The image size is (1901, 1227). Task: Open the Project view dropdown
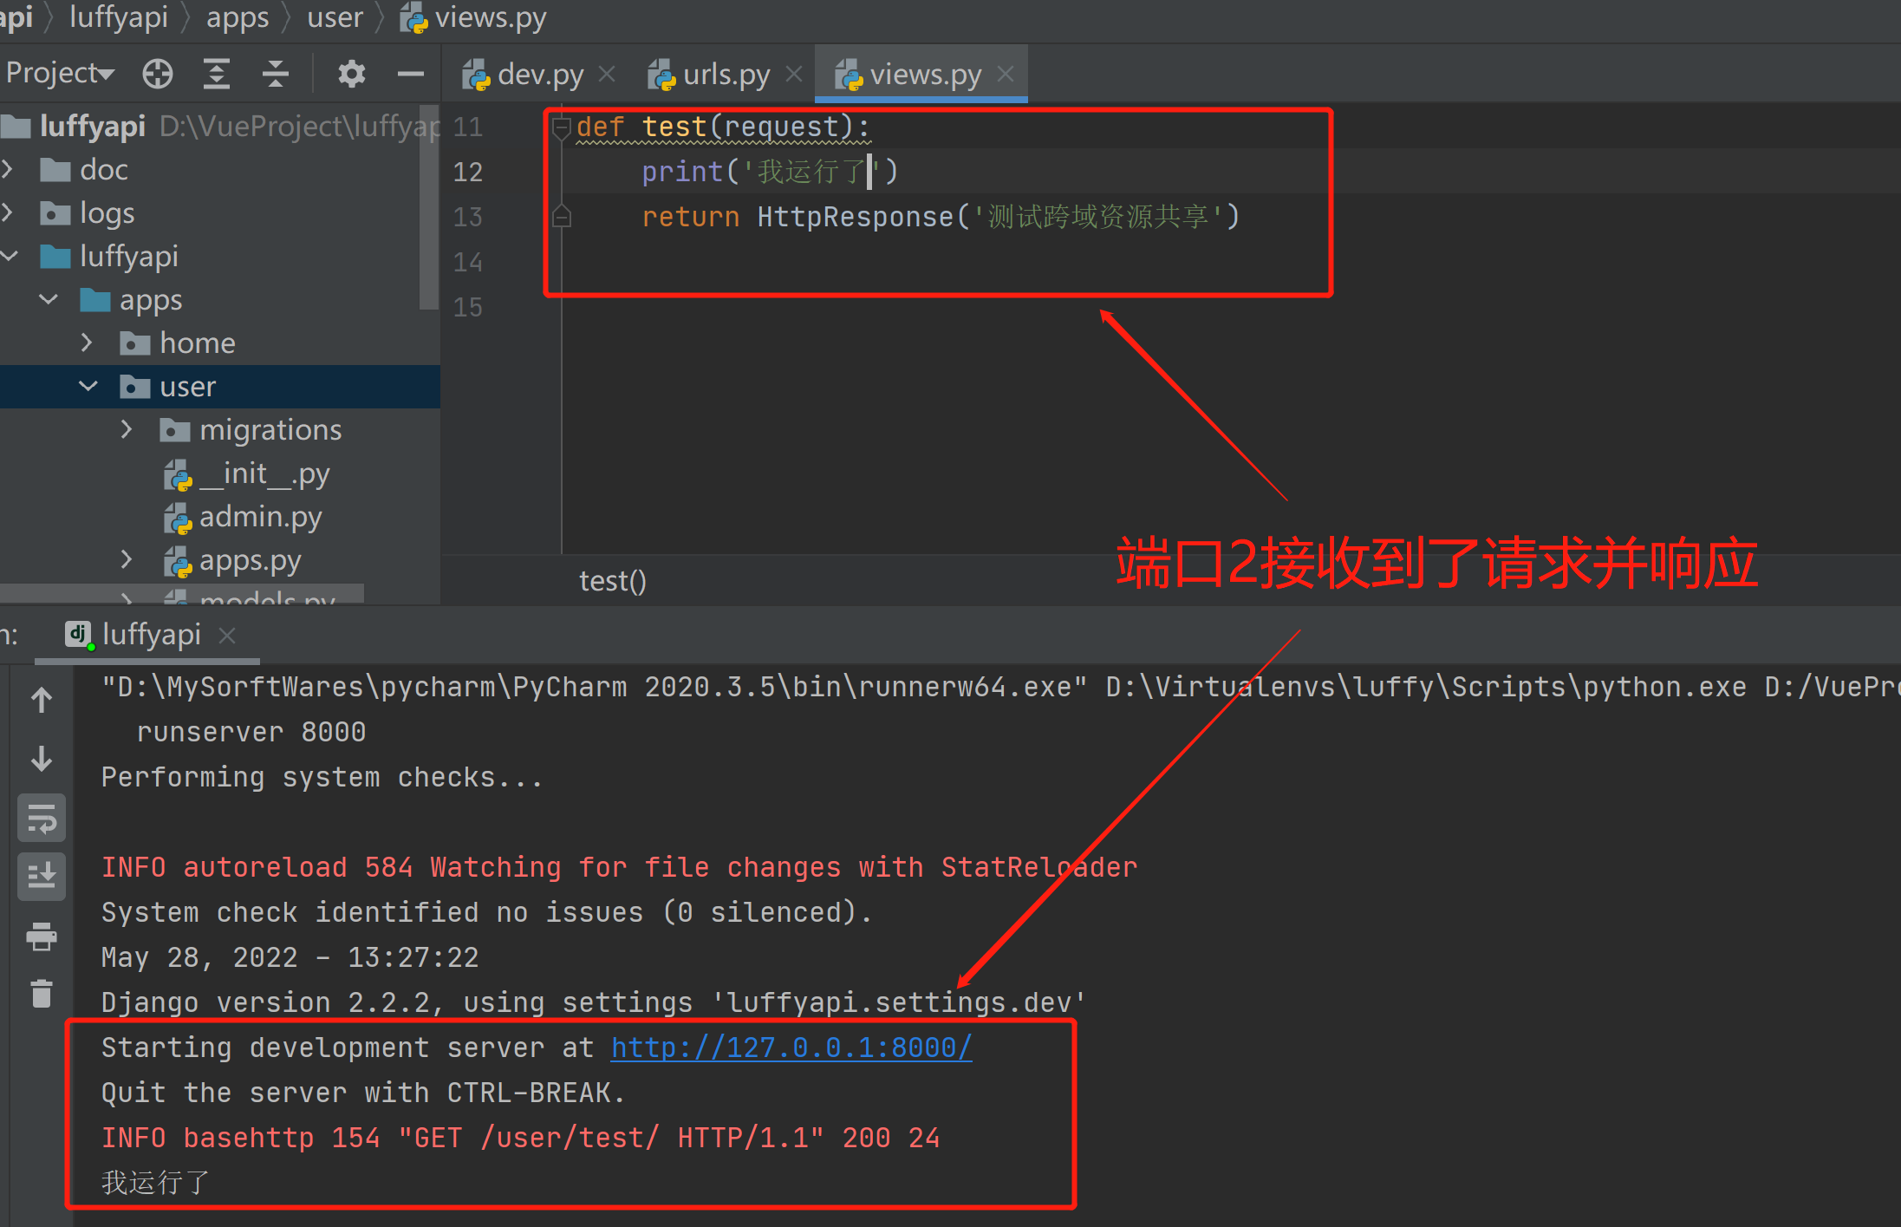tap(59, 74)
